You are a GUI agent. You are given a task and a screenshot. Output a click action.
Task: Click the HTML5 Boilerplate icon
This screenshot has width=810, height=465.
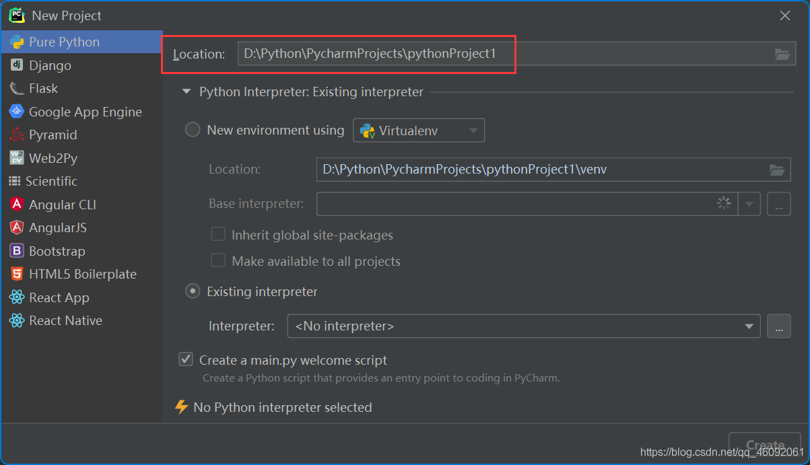[17, 274]
